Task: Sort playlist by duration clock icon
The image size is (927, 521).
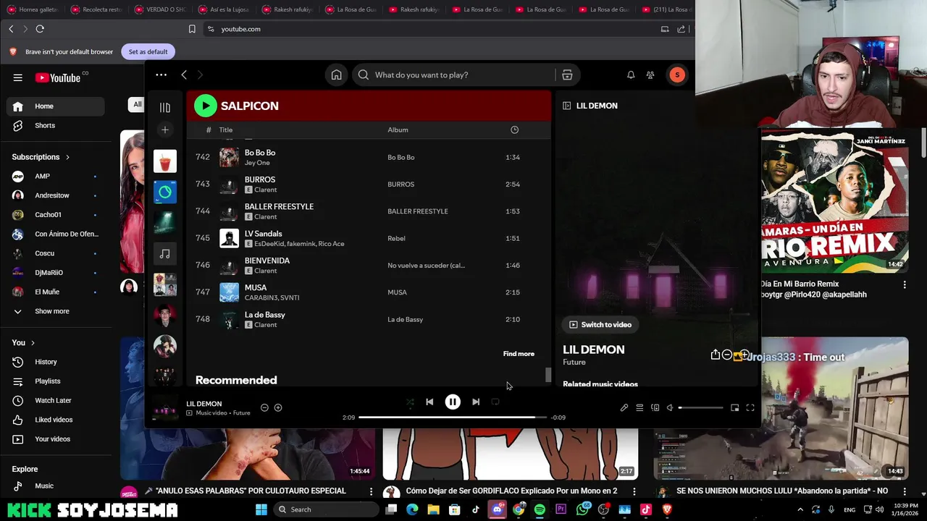Action: click(514, 130)
